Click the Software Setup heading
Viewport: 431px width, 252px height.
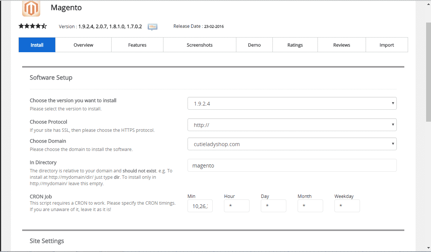coord(51,77)
